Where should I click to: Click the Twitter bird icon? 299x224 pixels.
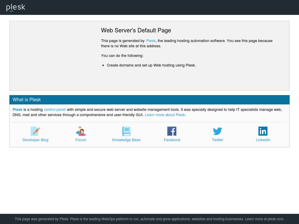tap(218, 131)
